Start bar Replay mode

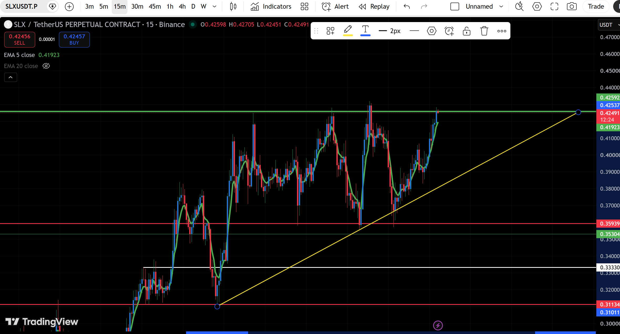pyautogui.click(x=374, y=7)
